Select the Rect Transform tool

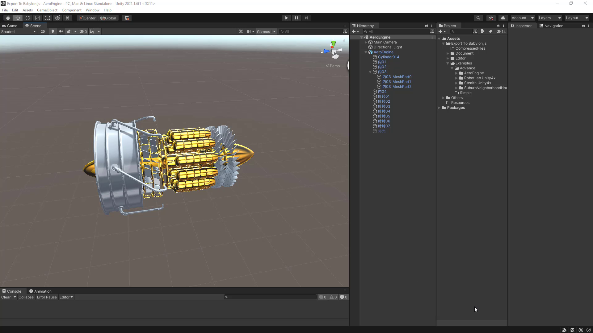coord(47,18)
